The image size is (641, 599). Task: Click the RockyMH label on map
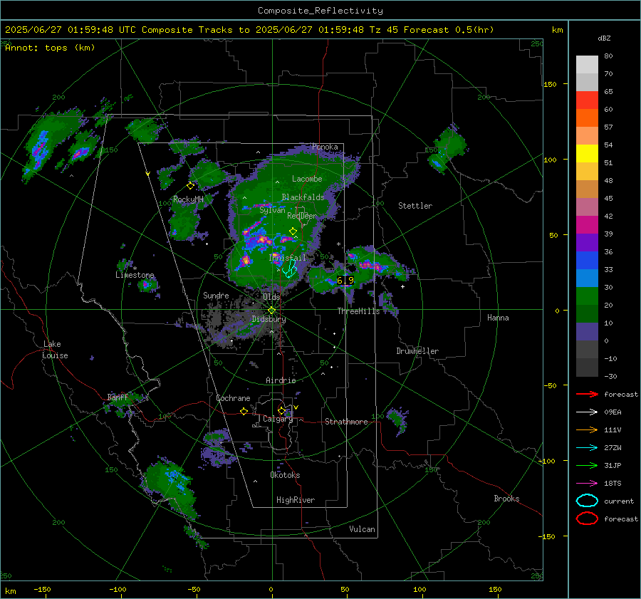[188, 199]
